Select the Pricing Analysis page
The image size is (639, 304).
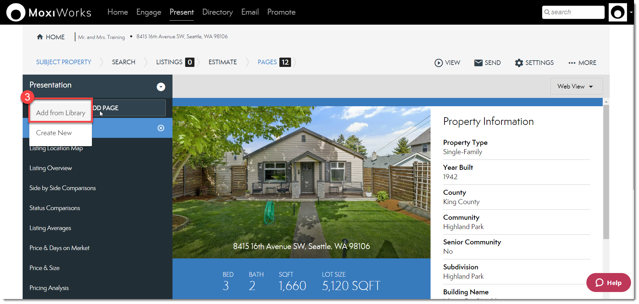pyautogui.click(x=49, y=288)
